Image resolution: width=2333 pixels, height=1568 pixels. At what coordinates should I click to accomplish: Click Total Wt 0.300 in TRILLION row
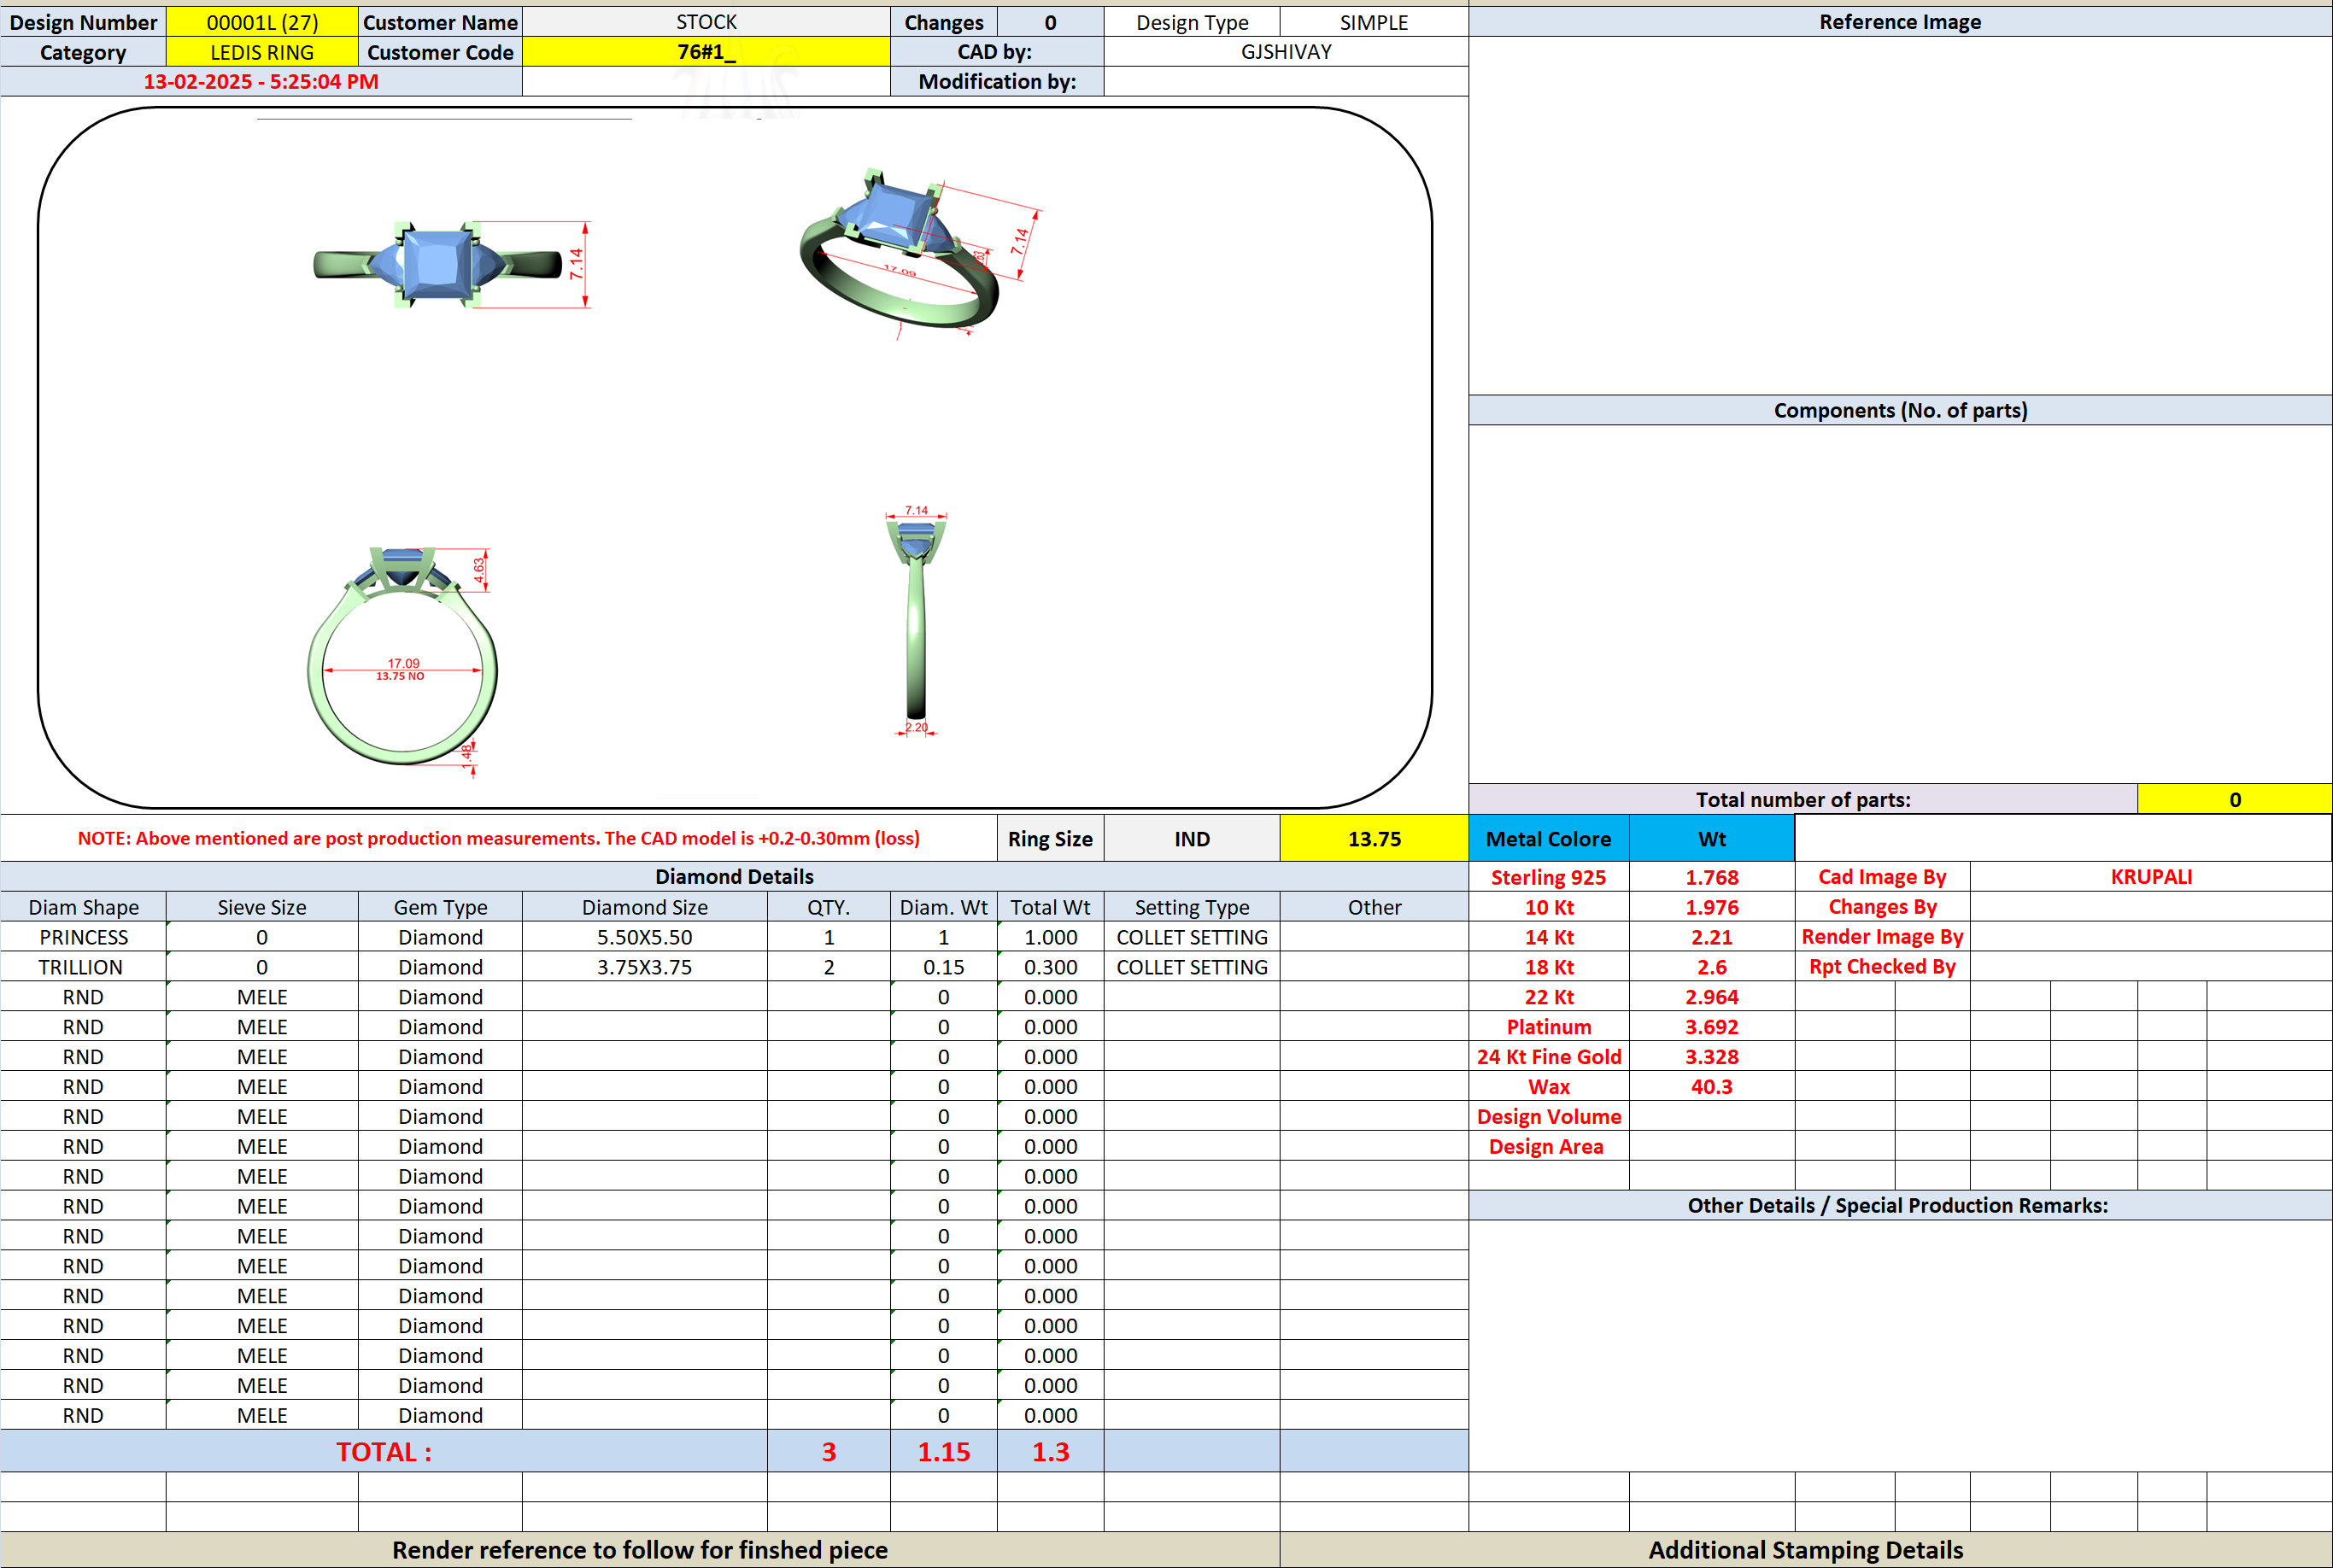[x=1050, y=967]
